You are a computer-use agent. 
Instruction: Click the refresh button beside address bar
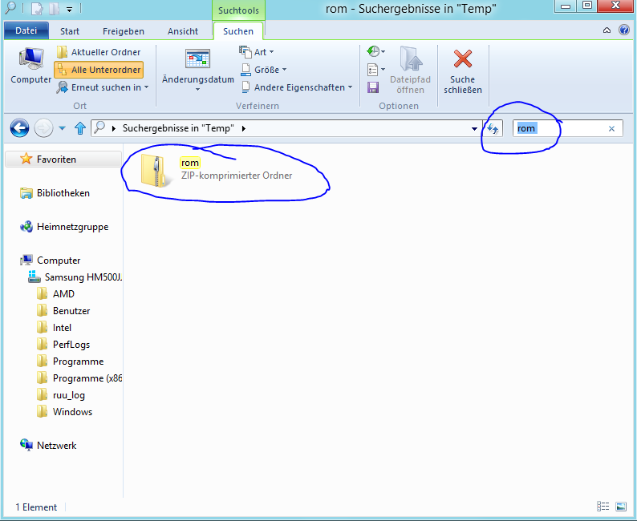point(493,128)
